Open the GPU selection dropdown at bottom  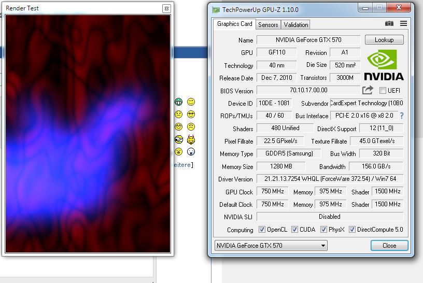(271, 246)
